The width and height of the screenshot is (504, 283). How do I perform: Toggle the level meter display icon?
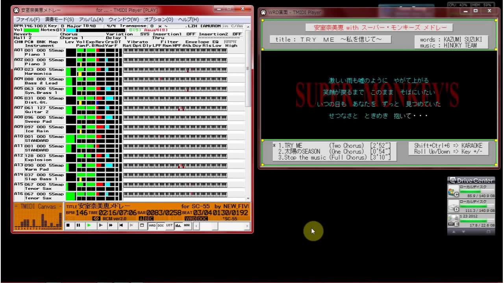pyautogui.click(x=178, y=226)
